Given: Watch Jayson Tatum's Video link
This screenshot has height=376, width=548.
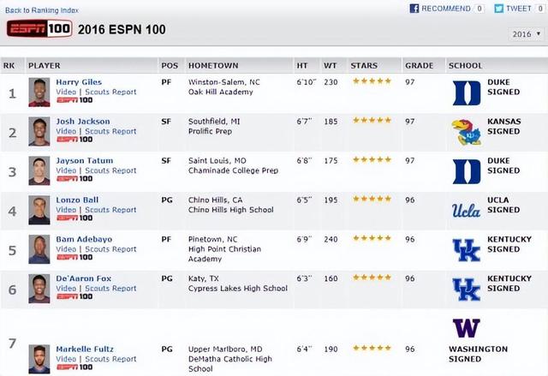Looking at the screenshot, I should point(65,170).
